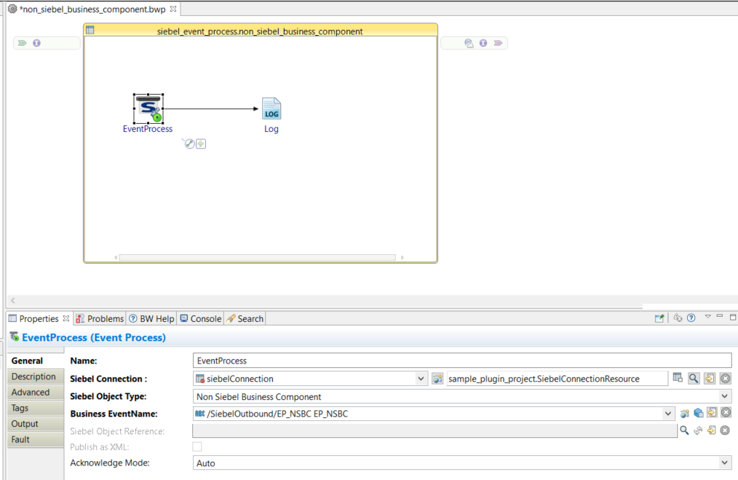Click the process canvas horizontal scrollbar

[x=258, y=257]
